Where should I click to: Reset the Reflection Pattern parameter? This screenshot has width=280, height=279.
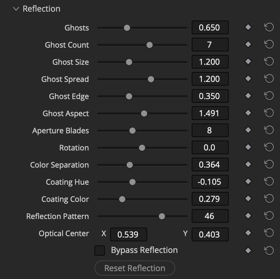point(269,216)
